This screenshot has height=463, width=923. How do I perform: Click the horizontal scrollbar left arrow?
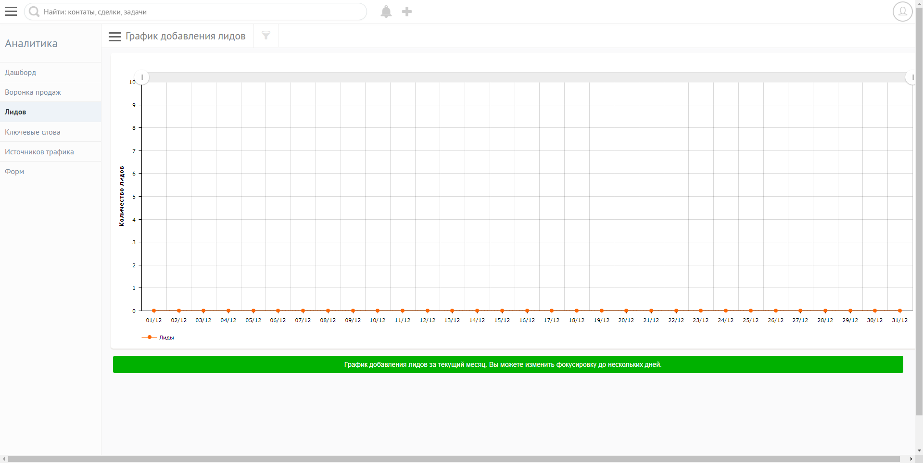tap(4, 459)
